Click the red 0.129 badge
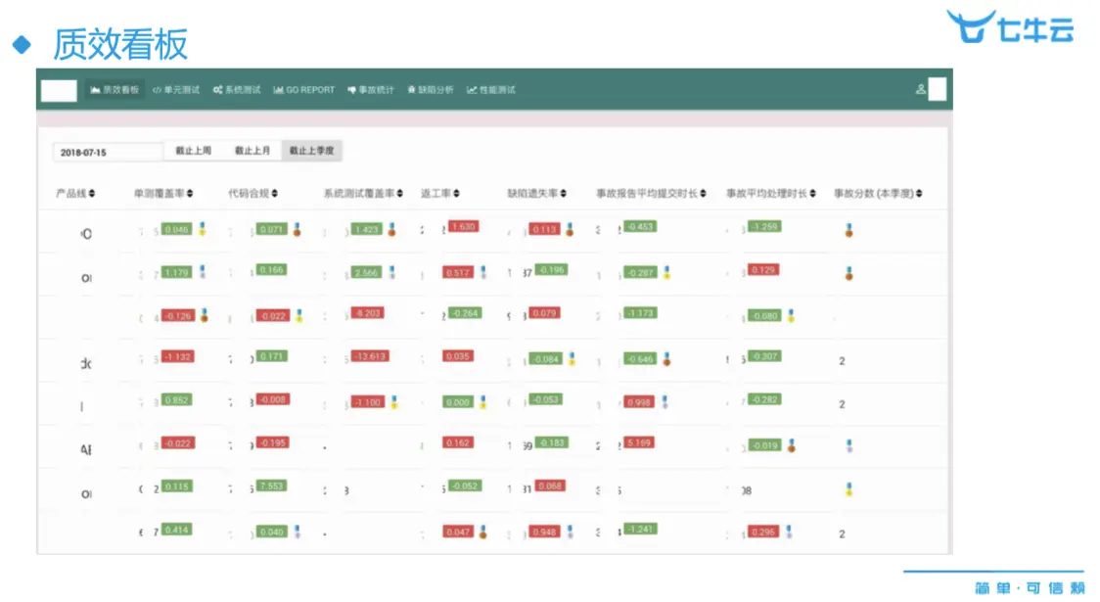 point(762,270)
